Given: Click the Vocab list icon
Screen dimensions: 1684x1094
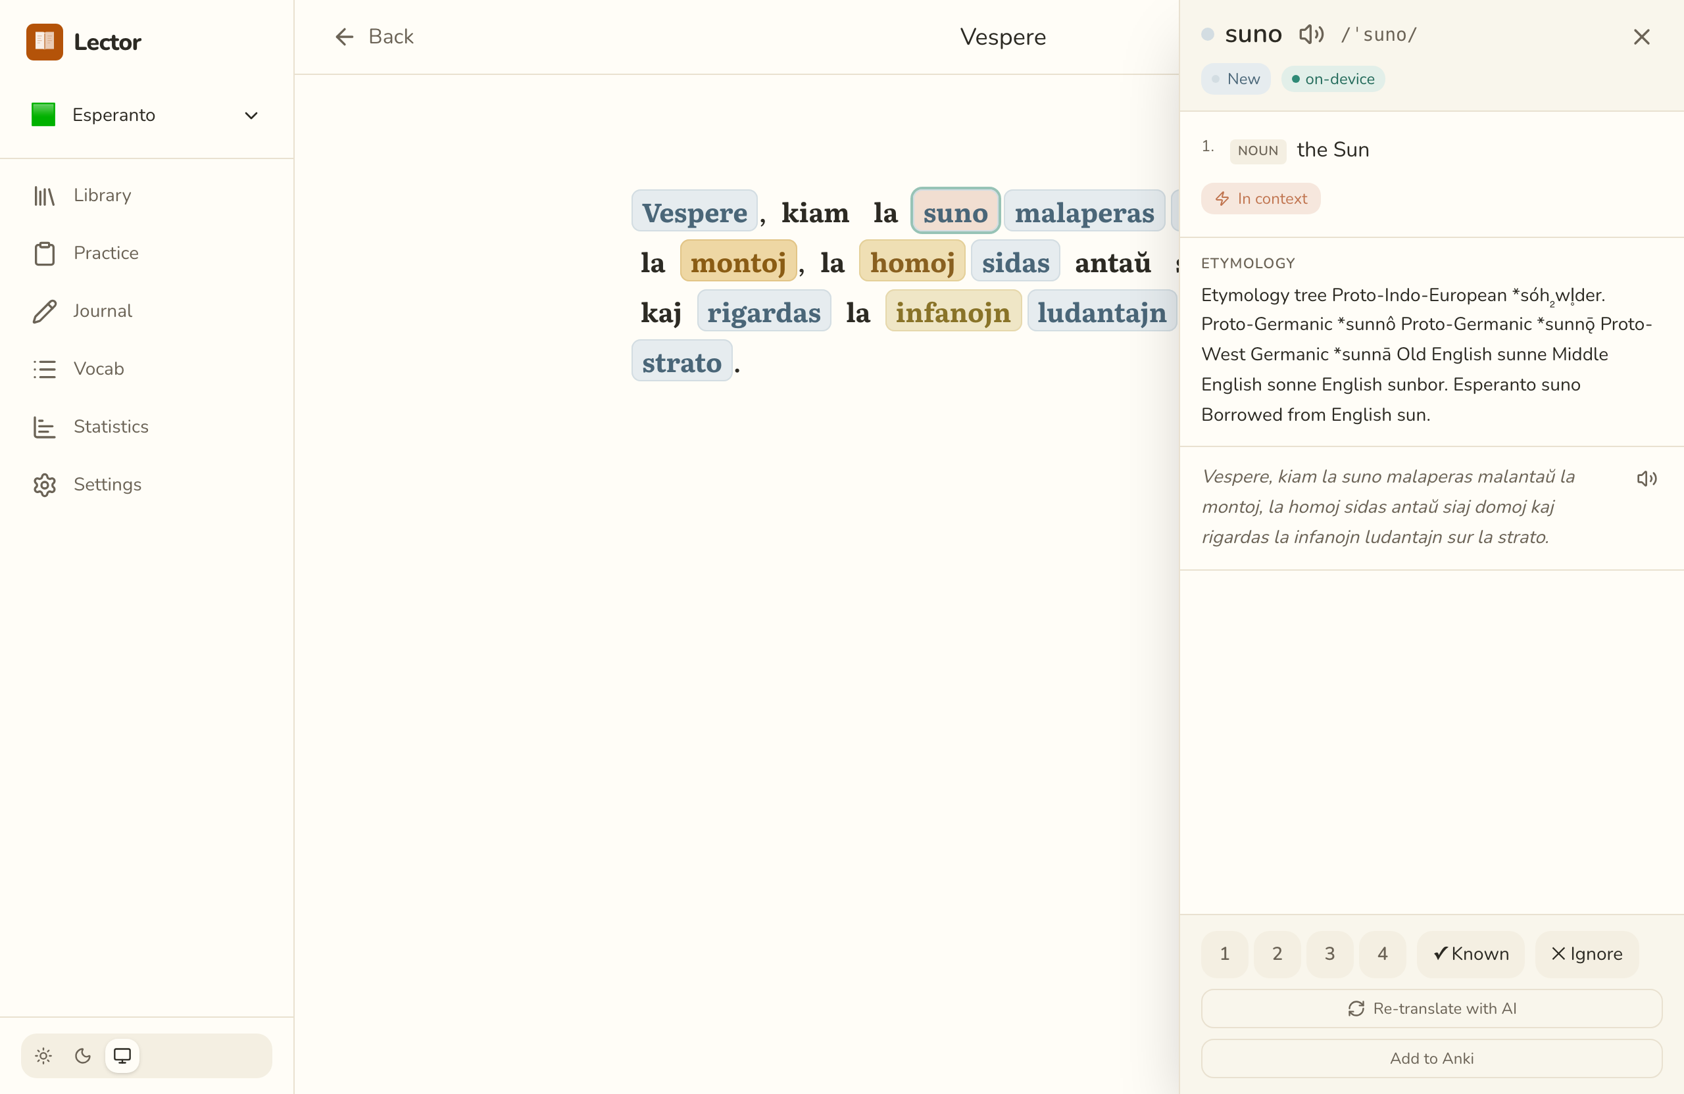Looking at the screenshot, I should 44,369.
